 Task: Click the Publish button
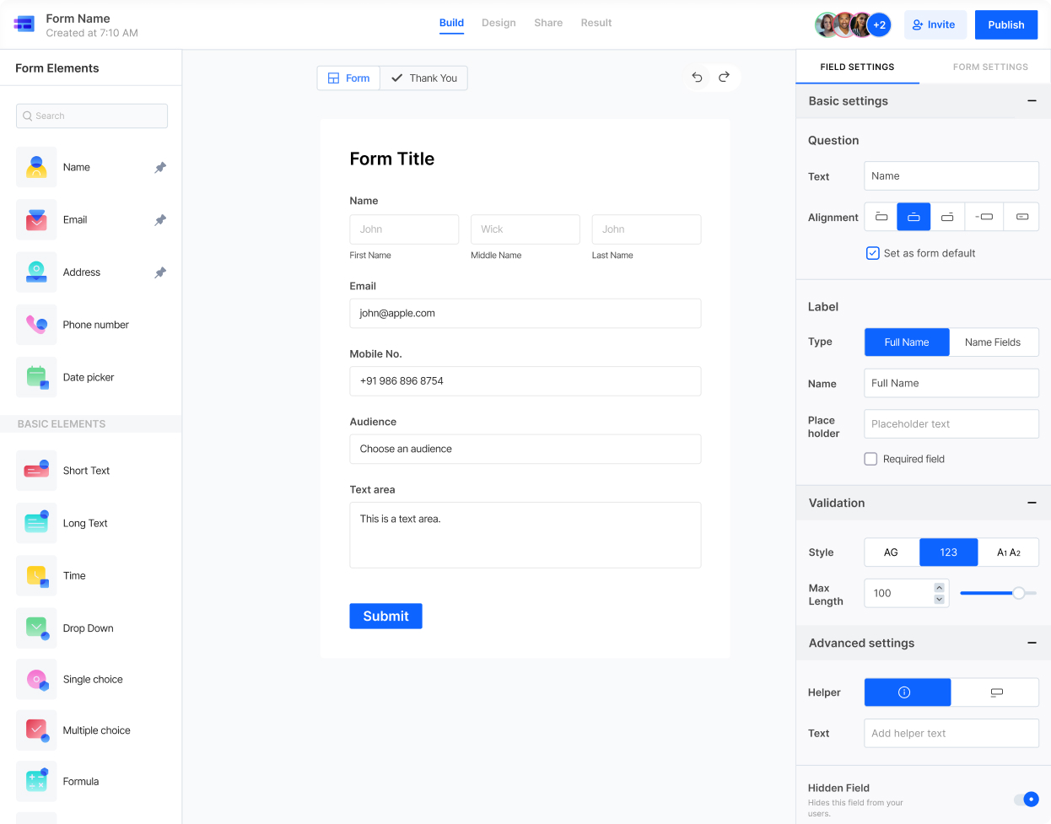[1005, 24]
